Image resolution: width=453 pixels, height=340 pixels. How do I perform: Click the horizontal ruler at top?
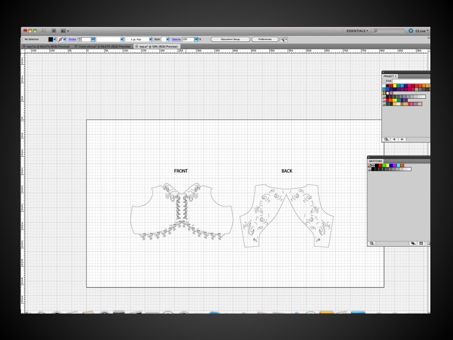226,50
